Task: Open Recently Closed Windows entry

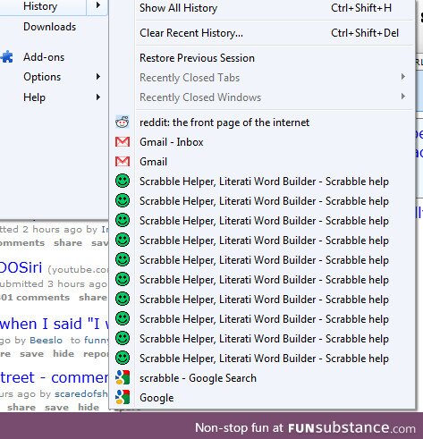Action: pos(200,97)
